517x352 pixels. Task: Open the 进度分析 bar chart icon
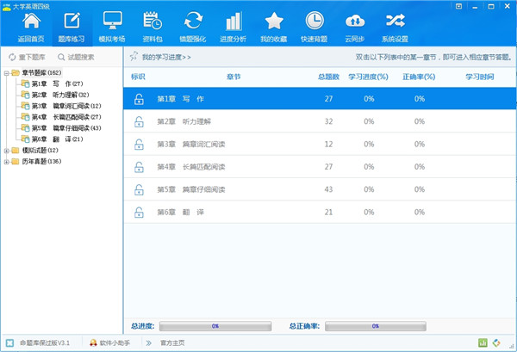pos(234,21)
